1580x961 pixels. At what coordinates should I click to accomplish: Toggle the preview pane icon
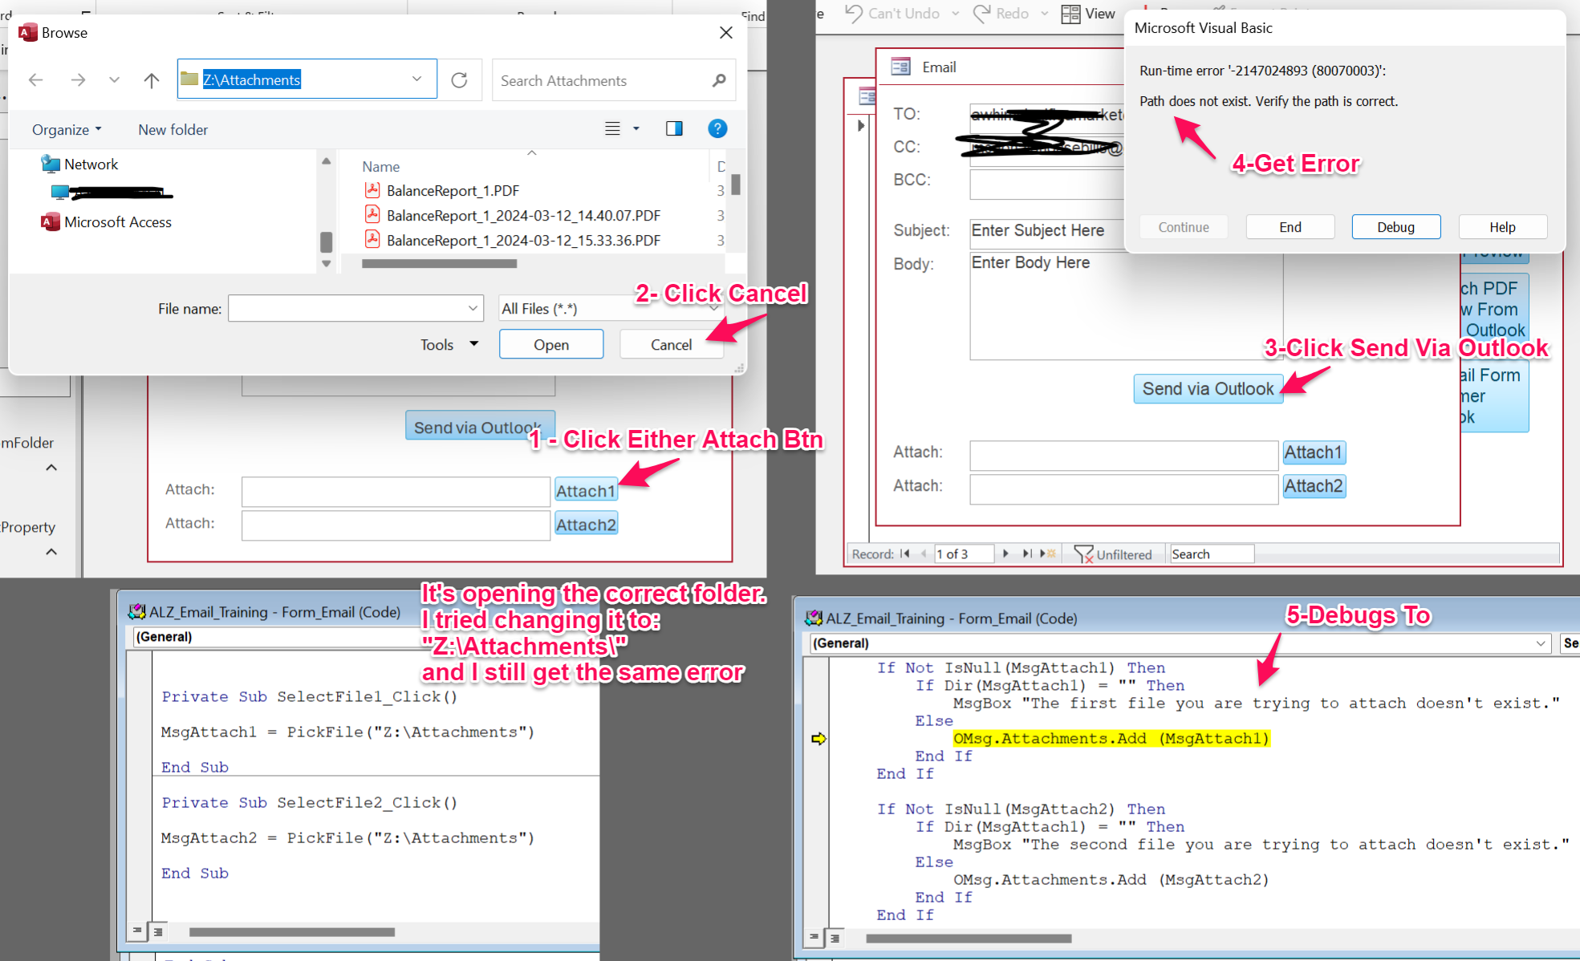click(x=673, y=129)
